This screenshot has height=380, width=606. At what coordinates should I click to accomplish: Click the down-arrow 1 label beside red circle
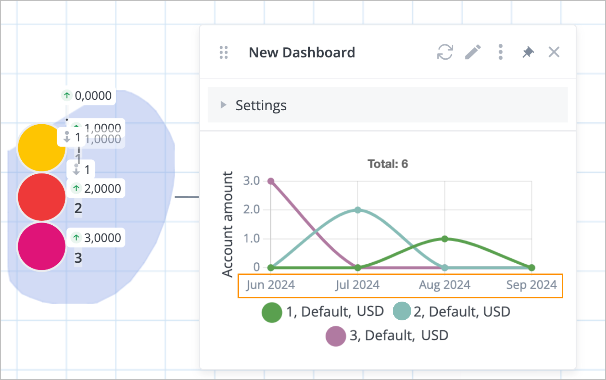tap(81, 170)
